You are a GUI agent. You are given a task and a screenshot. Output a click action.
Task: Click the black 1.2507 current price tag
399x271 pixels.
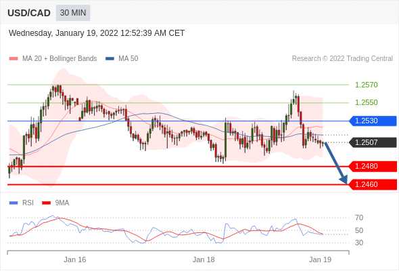(373, 142)
